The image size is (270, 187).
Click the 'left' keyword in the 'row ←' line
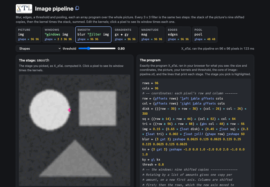pos(185,98)
